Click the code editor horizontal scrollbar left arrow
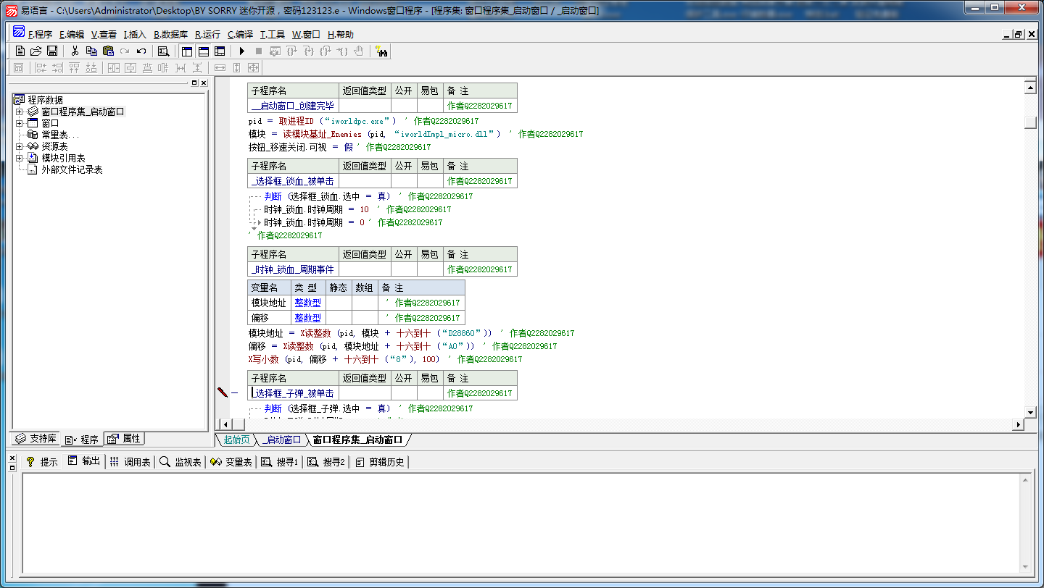Viewport: 1044px width, 588px height. 225,424
